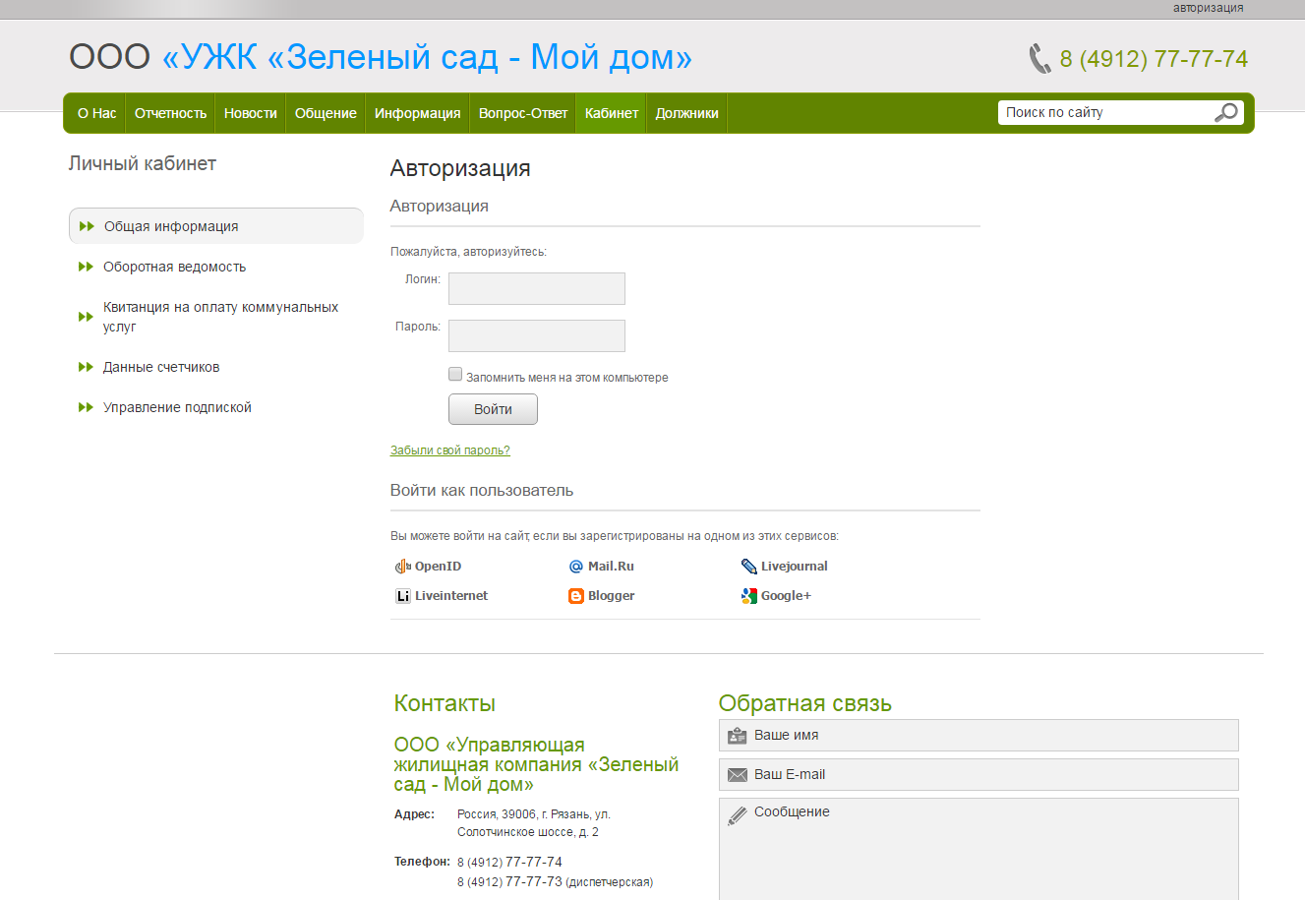
Task: Open the О Нас menu item
Action: tap(96, 113)
